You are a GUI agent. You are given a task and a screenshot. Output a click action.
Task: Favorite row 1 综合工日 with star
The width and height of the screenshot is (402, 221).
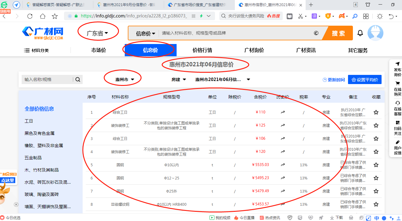tap(376, 112)
